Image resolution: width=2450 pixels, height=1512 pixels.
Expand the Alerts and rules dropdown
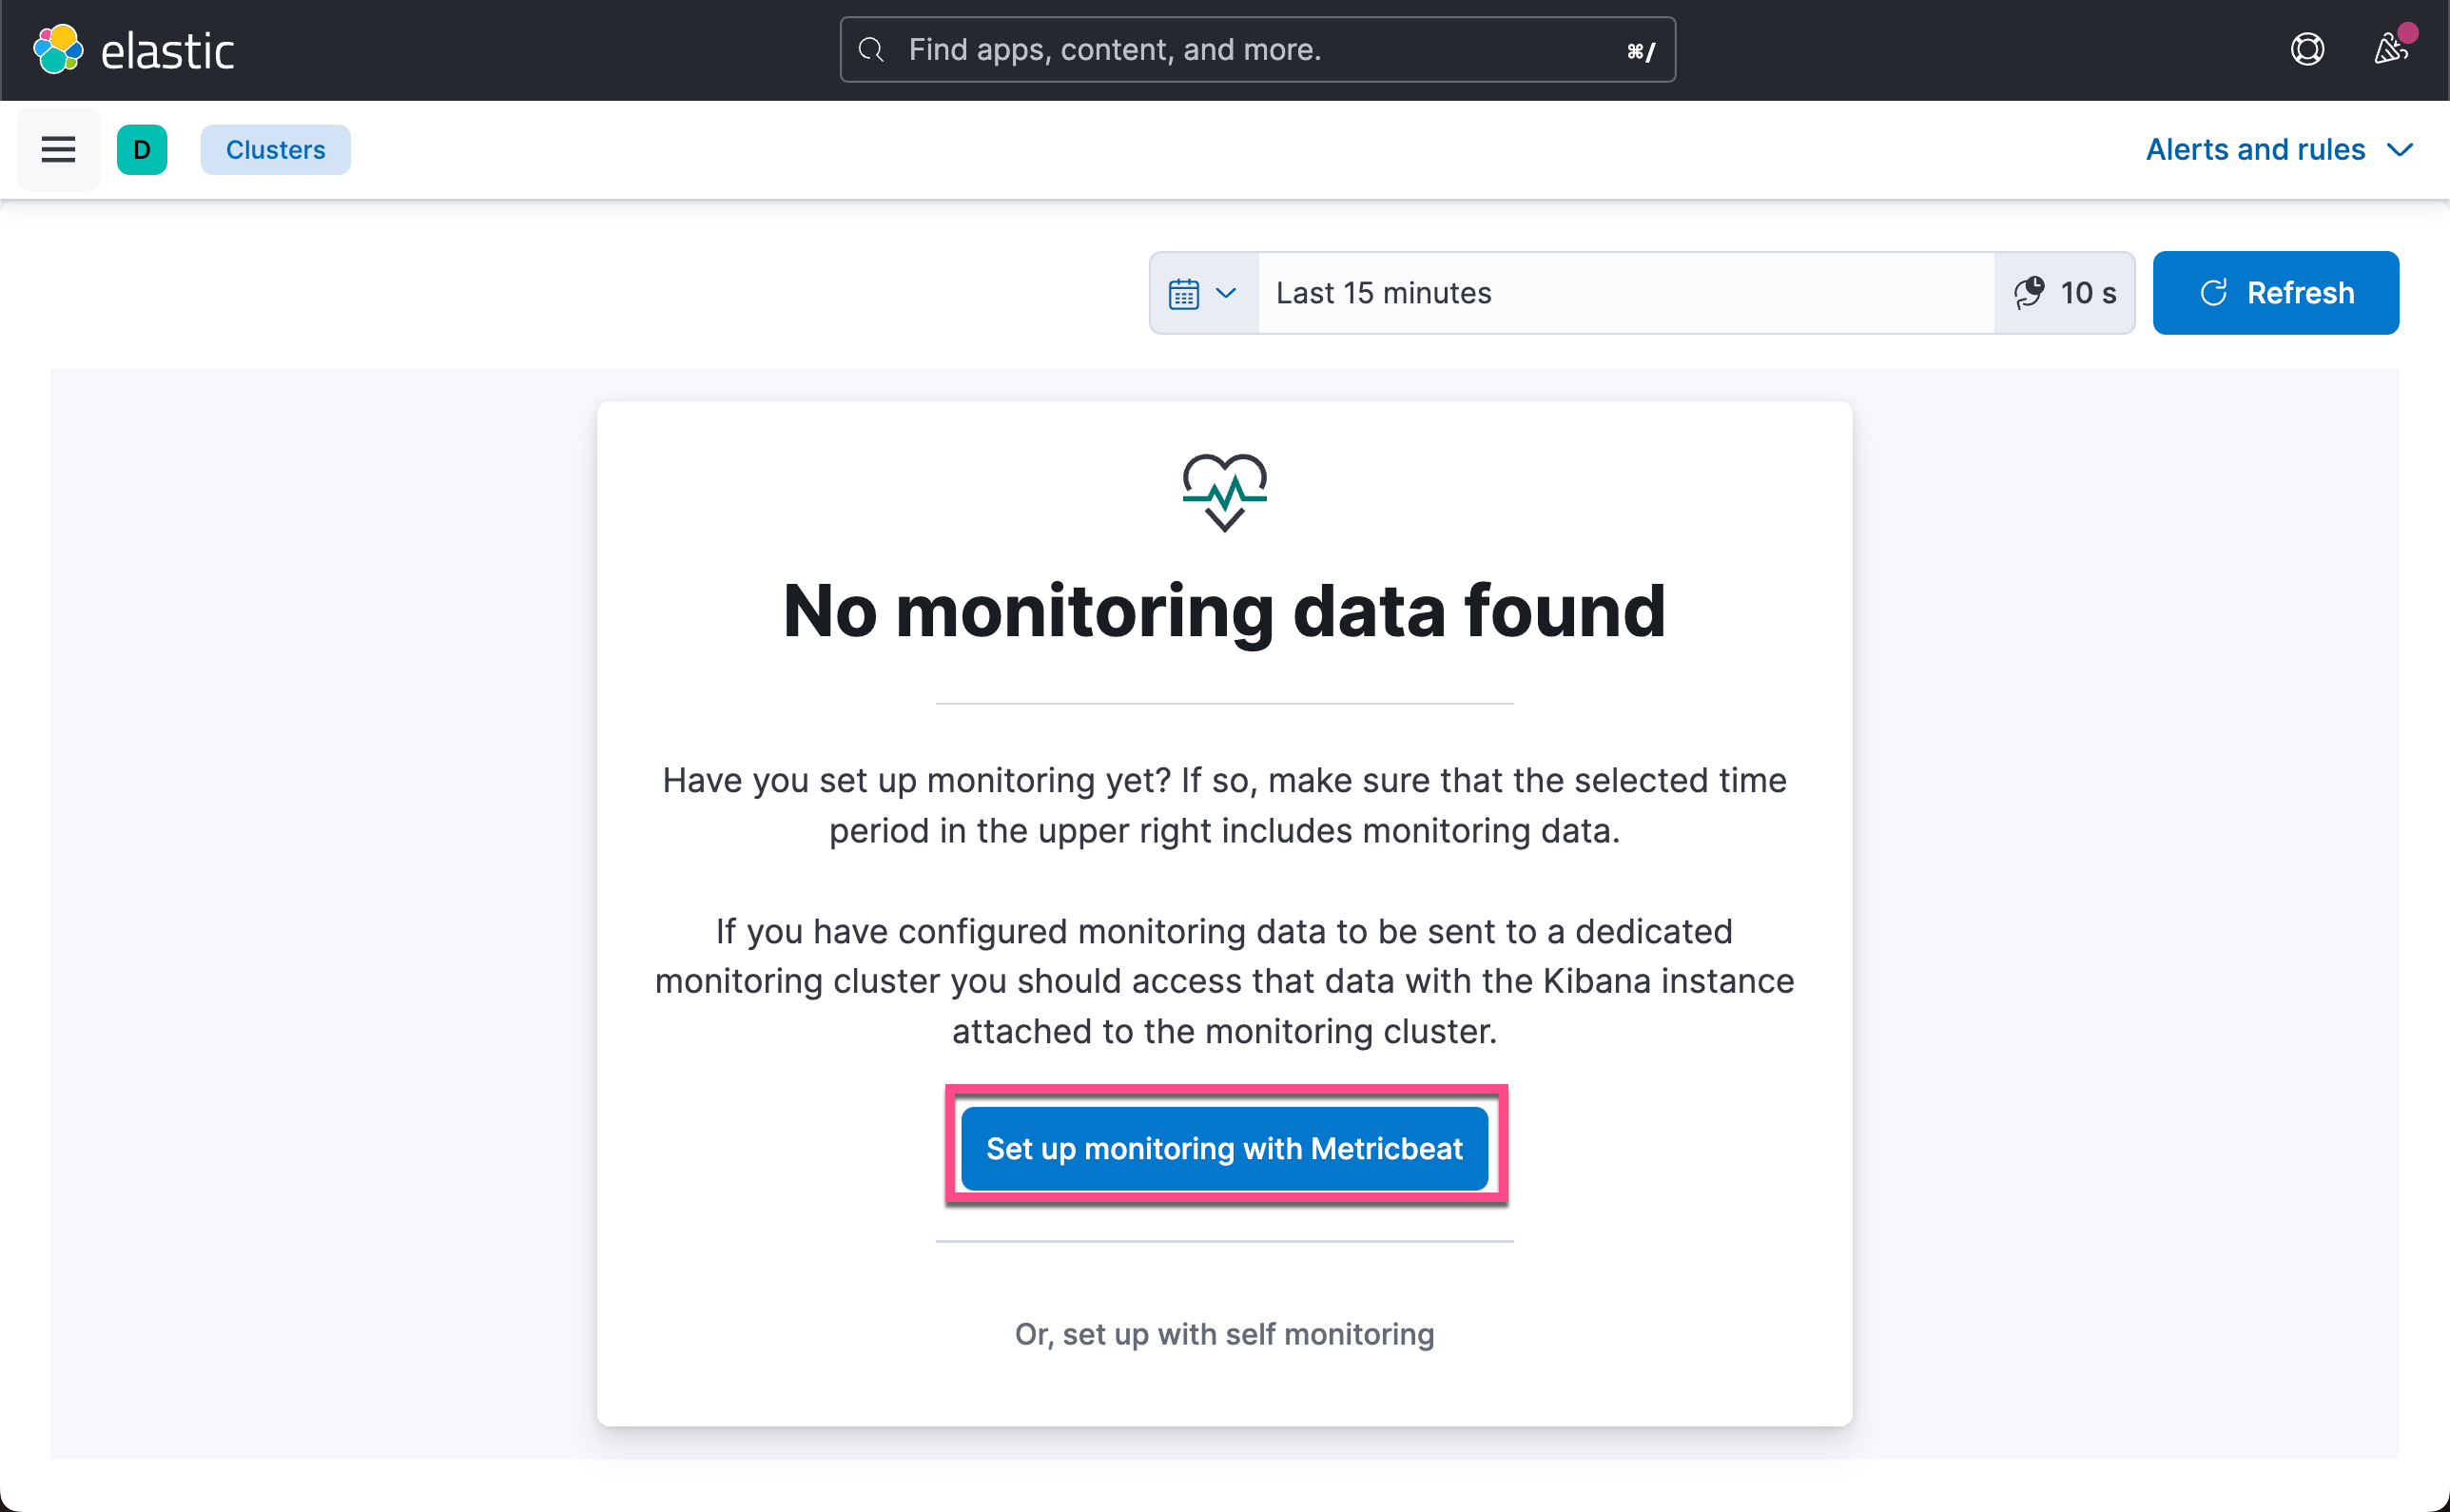point(2279,150)
